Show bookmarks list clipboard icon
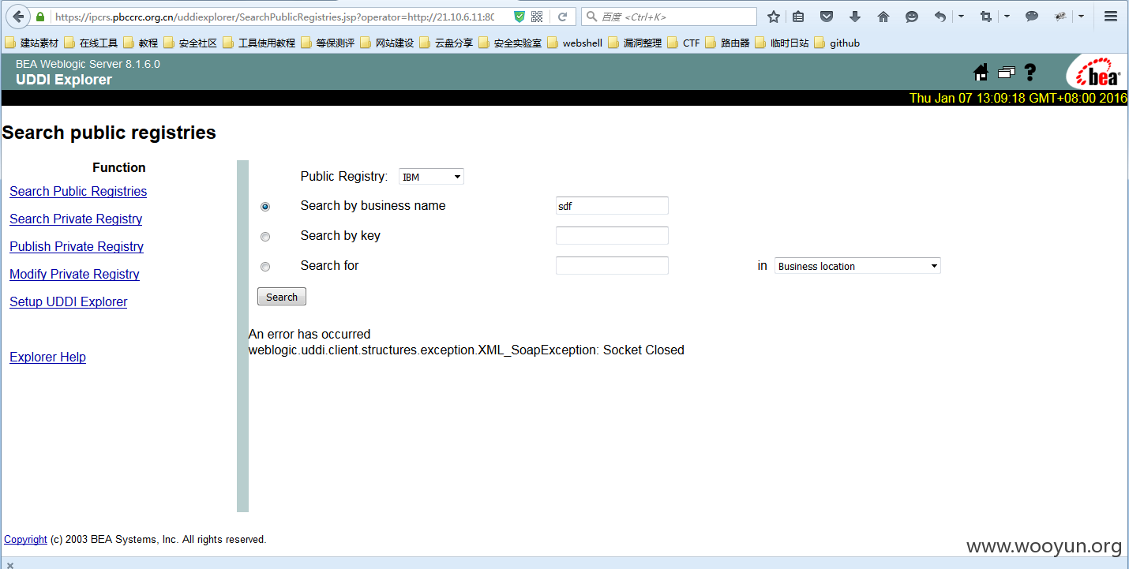The image size is (1129, 569). coord(798,17)
